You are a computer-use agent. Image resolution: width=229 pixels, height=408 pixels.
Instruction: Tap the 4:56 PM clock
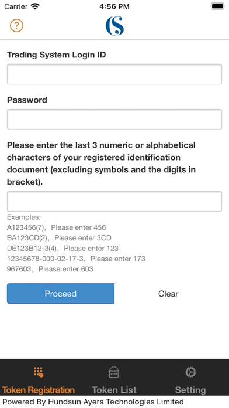pos(114,6)
